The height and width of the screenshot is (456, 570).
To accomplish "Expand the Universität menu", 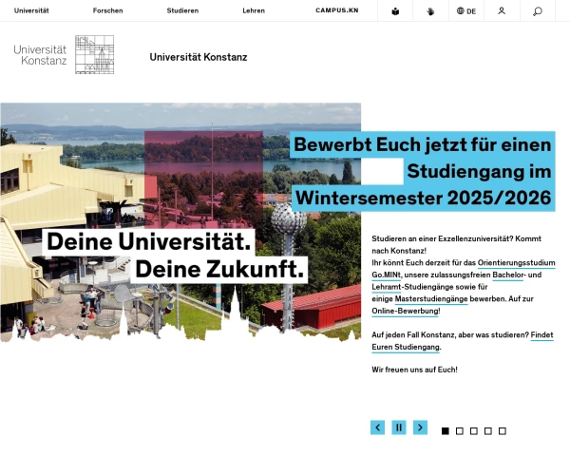I will pos(31,10).
